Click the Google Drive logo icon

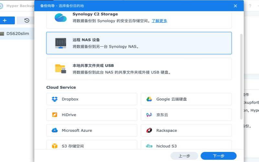[149, 99]
